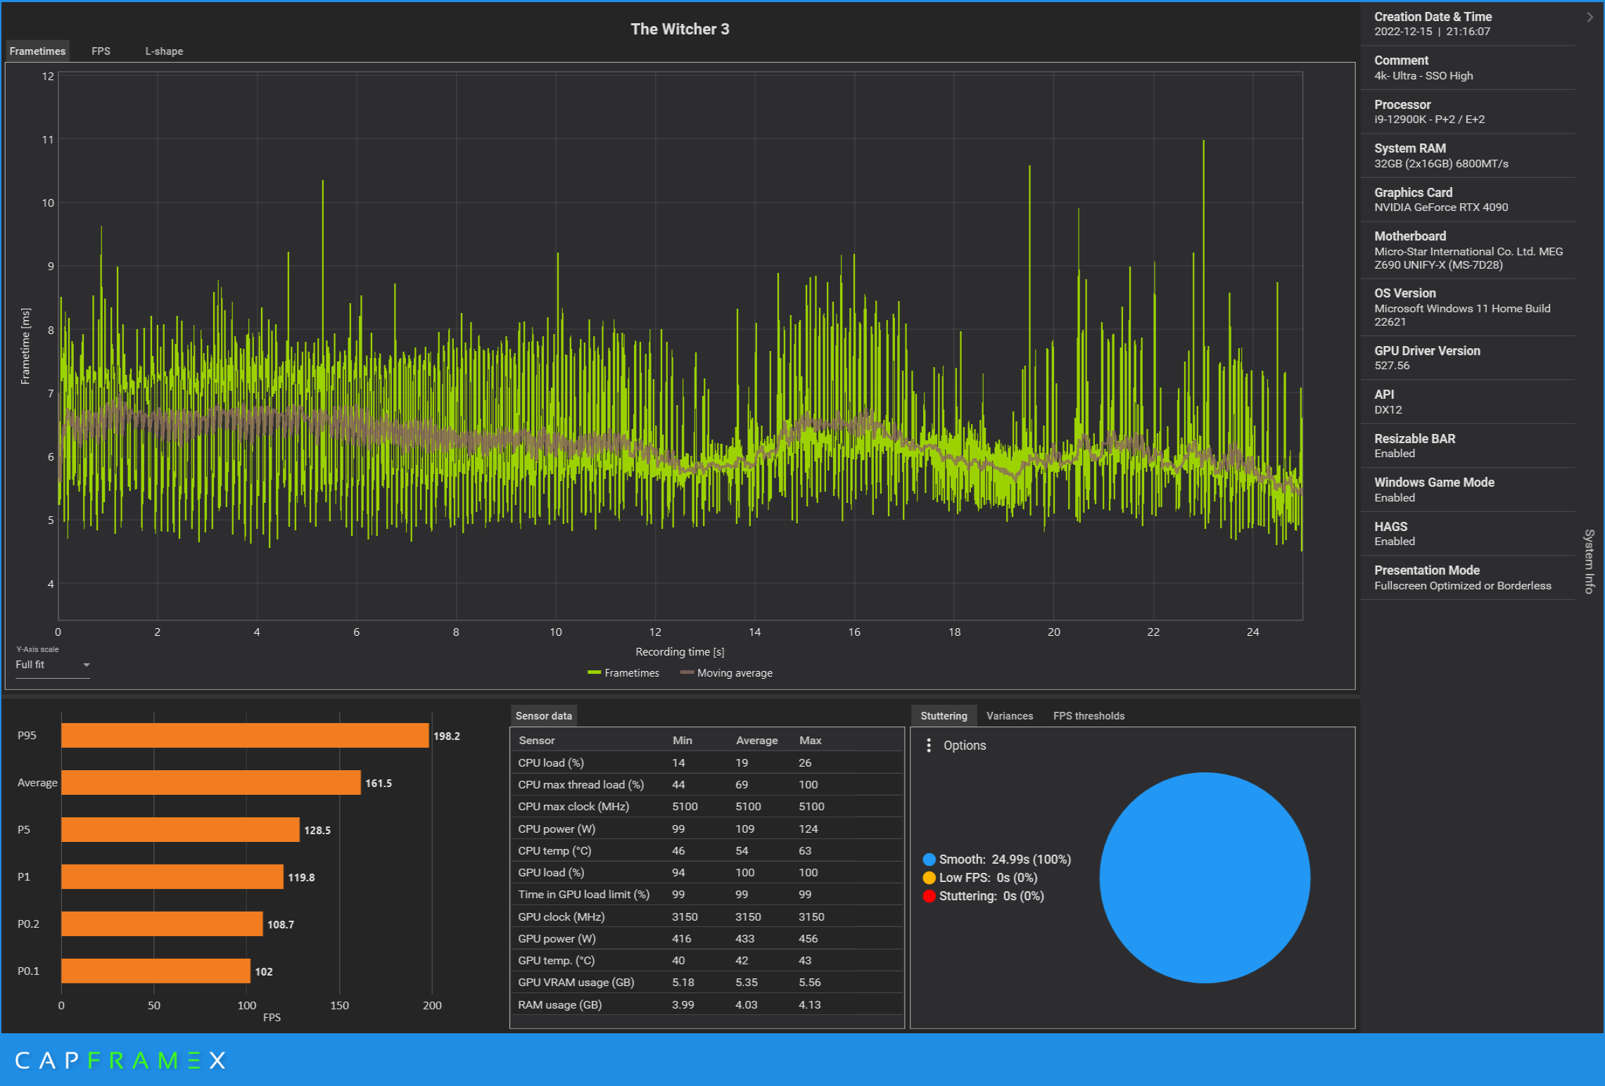The image size is (1605, 1086).
Task: Click the Stuttering: 0s (0%) label
Action: click(x=991, y=896)
